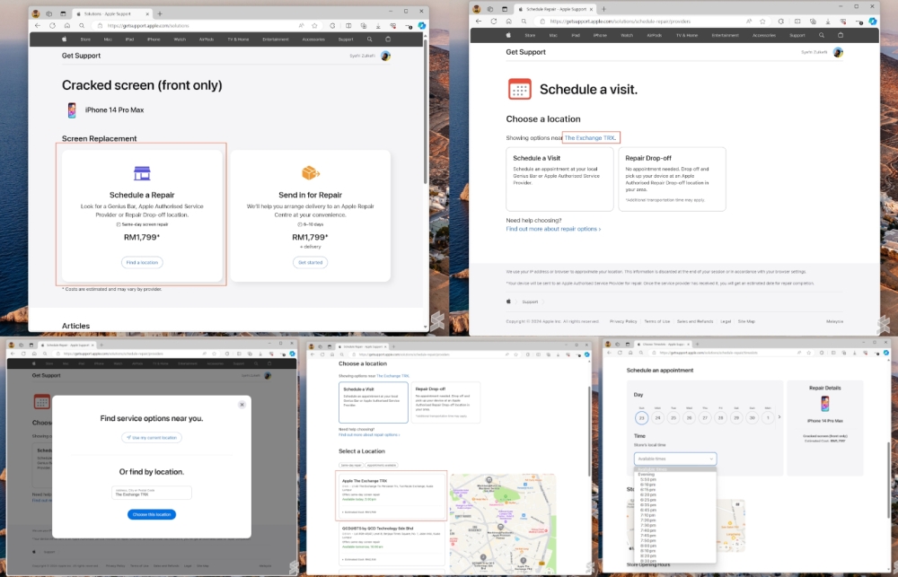Open AirPods menu in Schedule a visit window nav
The image size is (898, 577).
[x=654, y=35]
